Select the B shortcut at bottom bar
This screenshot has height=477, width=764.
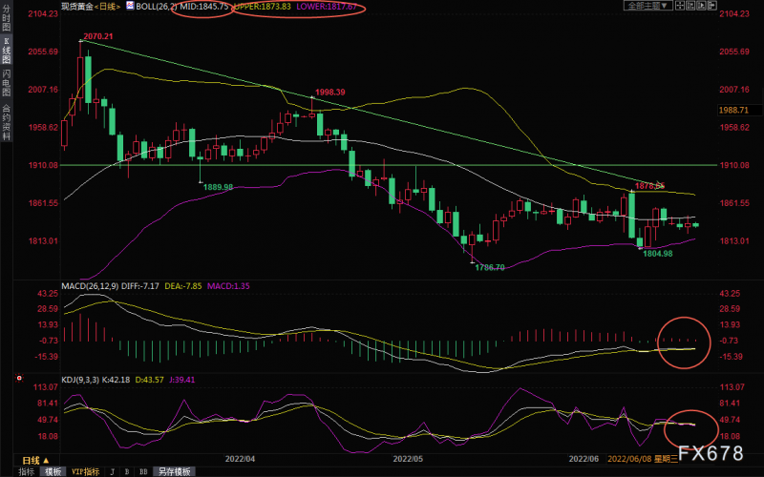point(127,471)
